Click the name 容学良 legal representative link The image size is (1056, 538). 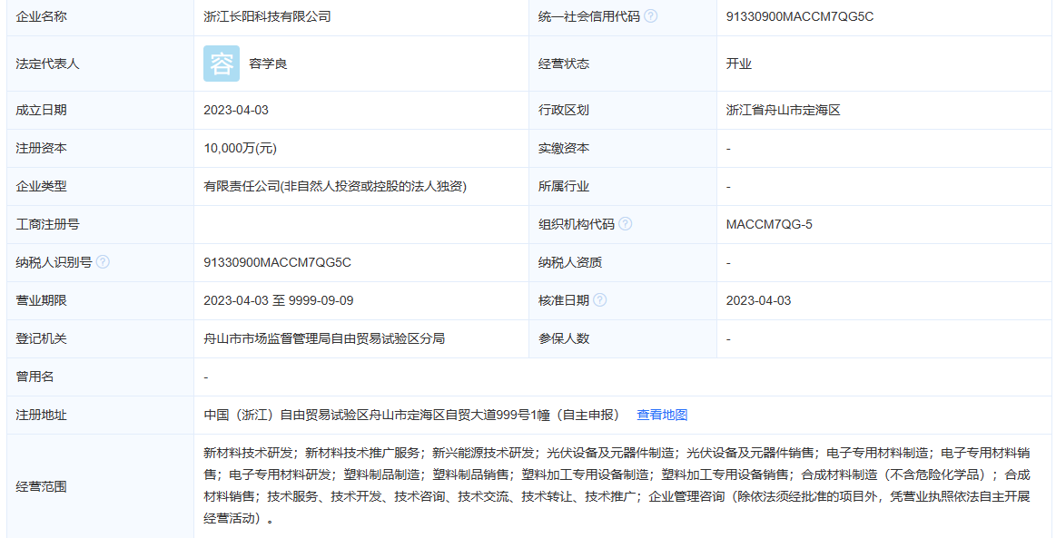click(266, 64)
